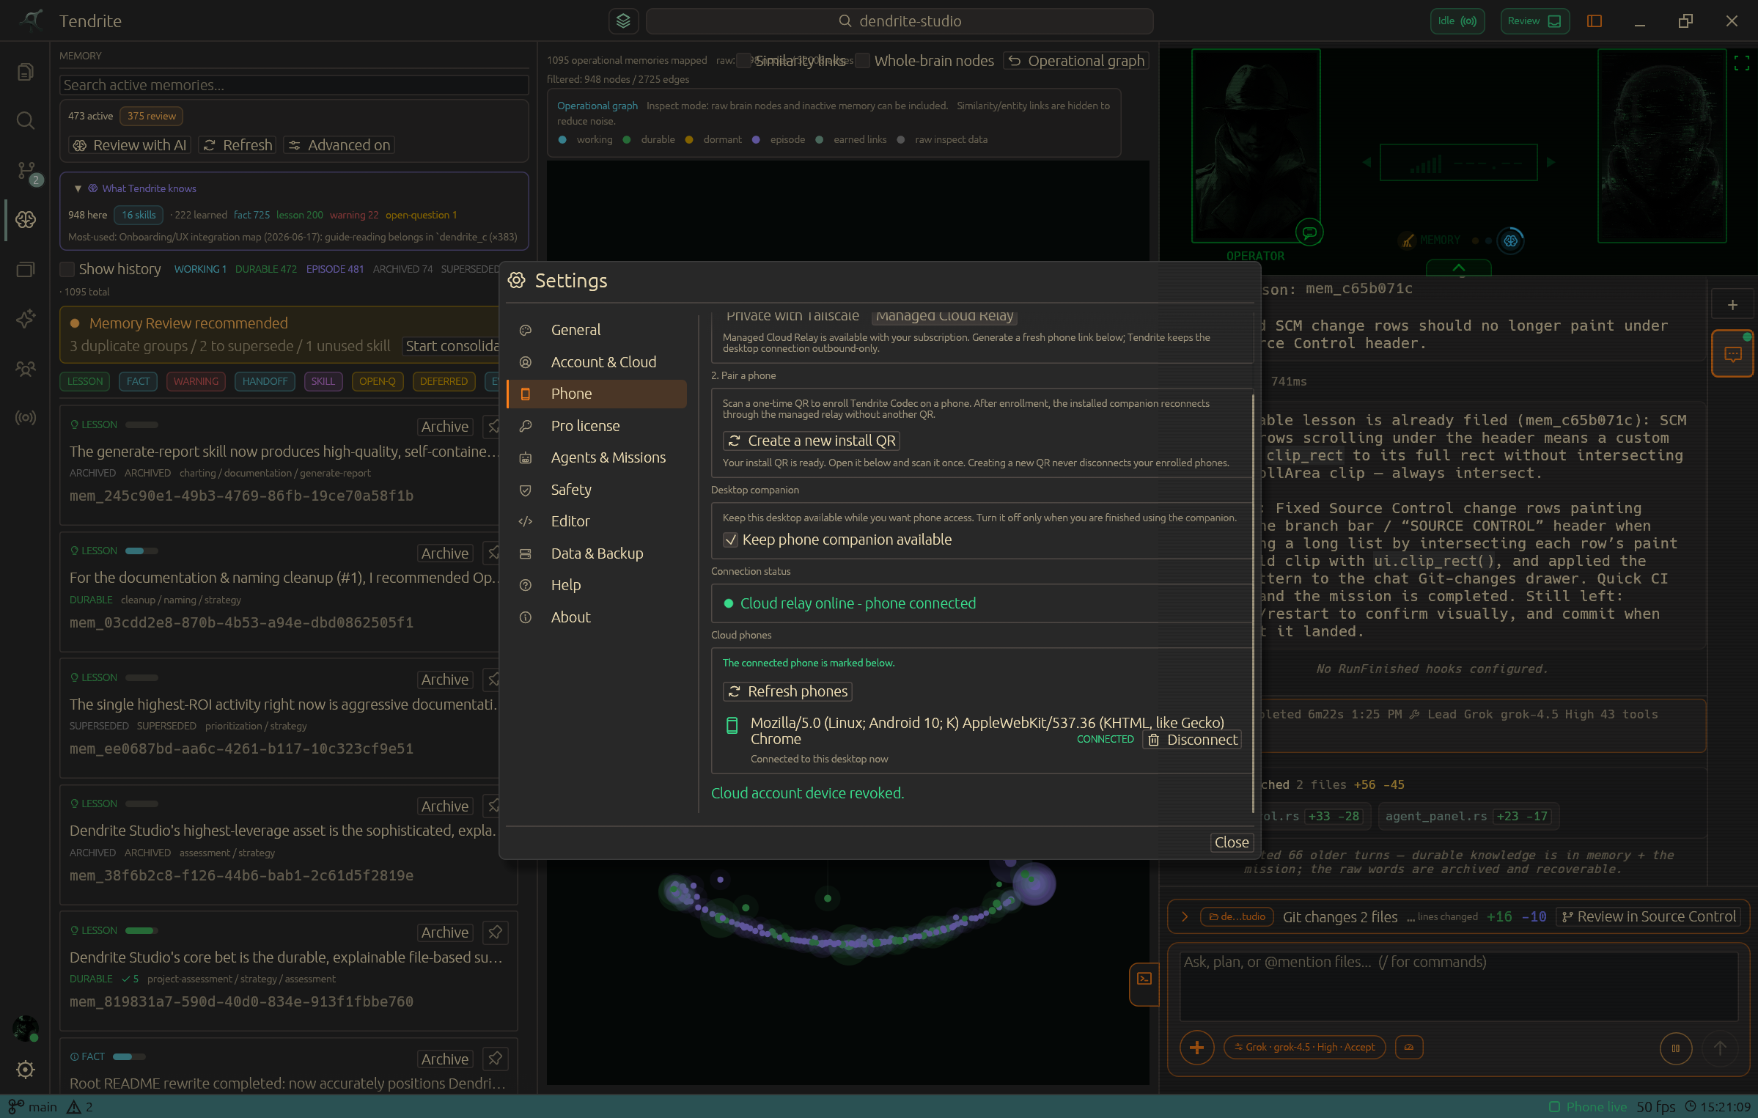This screenshot has height=1118, width=1758.
Task: Open the Grok grok-4.5 model selector
Action: pyautogui.click(x=1305, y=1047)
